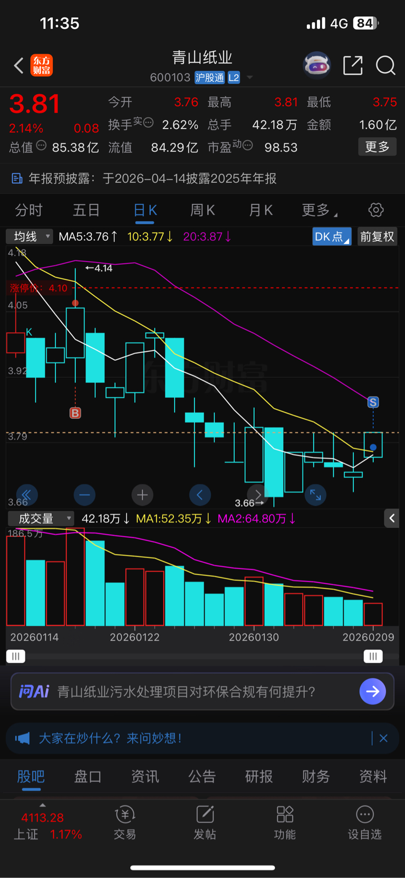The image size is (405, 878).
Task: Expand the 上证 index bar arrow
Action: pos(43,805)
